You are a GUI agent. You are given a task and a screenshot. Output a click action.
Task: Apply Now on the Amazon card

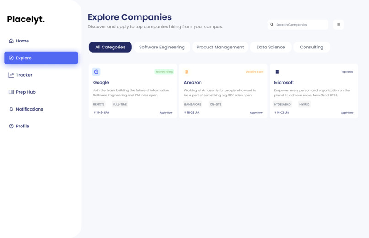click(x=256, y=113)
